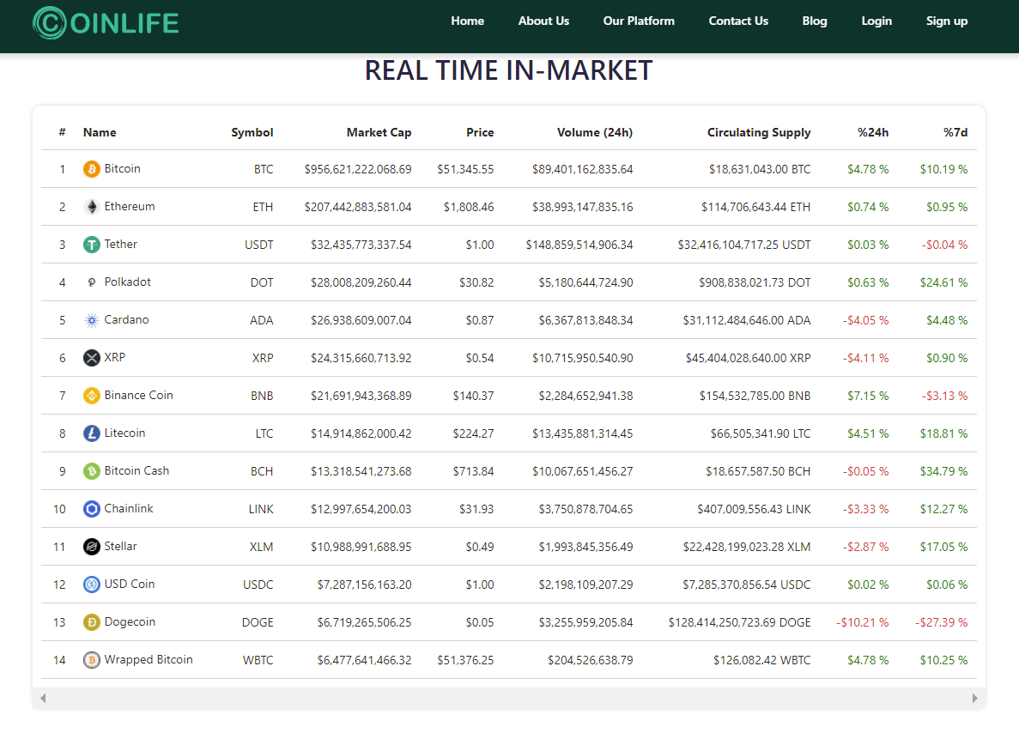Click Tether volume $148,859,514,906.34
Viewport: 1019px width, 739px height.
pos(579,245)
